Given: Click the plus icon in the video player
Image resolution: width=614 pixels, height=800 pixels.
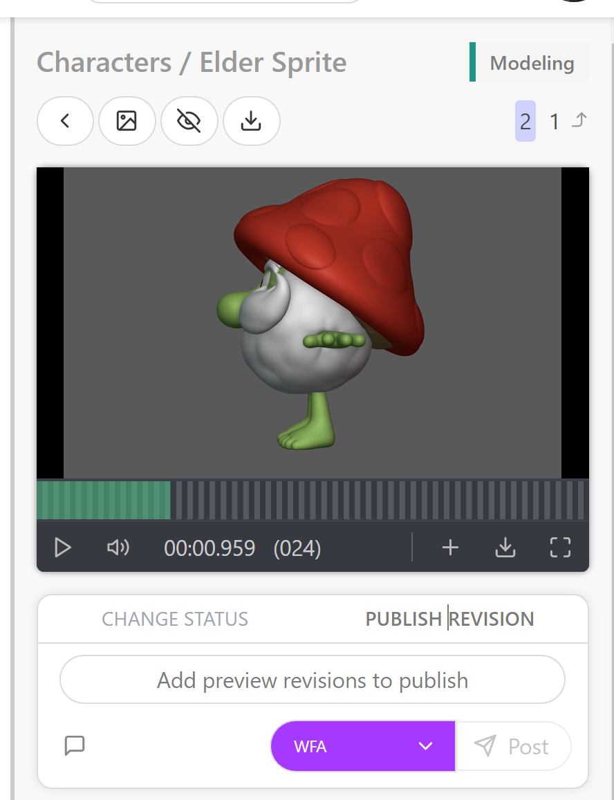Looking at the screenshot, I should tap(450, 548).
